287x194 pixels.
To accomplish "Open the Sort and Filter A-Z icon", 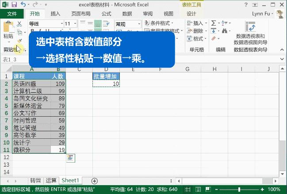I will pos(224,23).
